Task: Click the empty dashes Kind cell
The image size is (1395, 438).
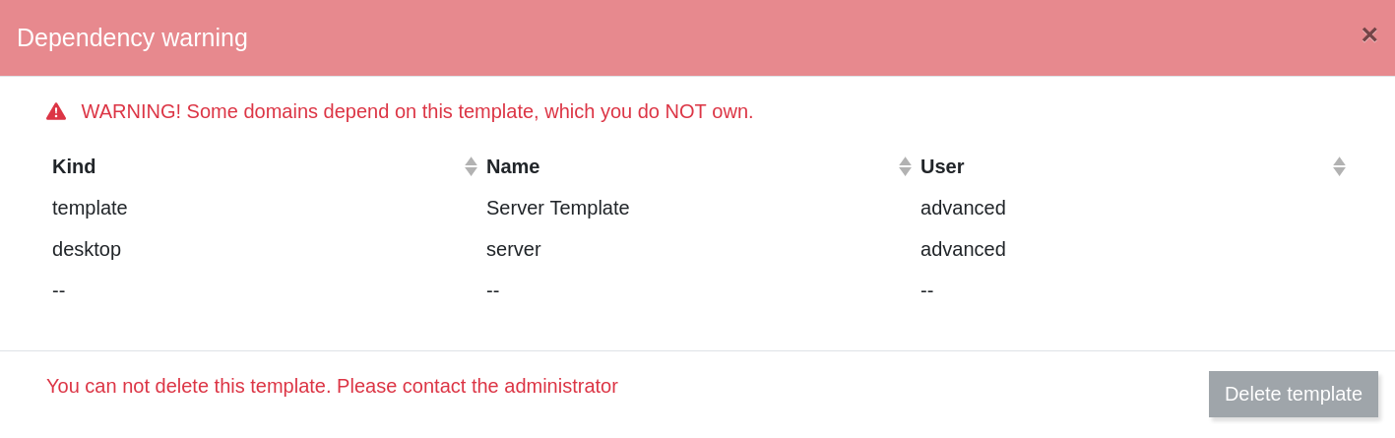Action: (x=59, y=290)
